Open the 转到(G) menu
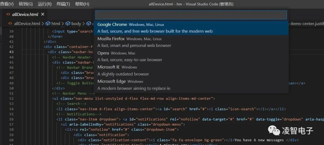This screenshot has height=145, width=324. click(x=25, y=4)
